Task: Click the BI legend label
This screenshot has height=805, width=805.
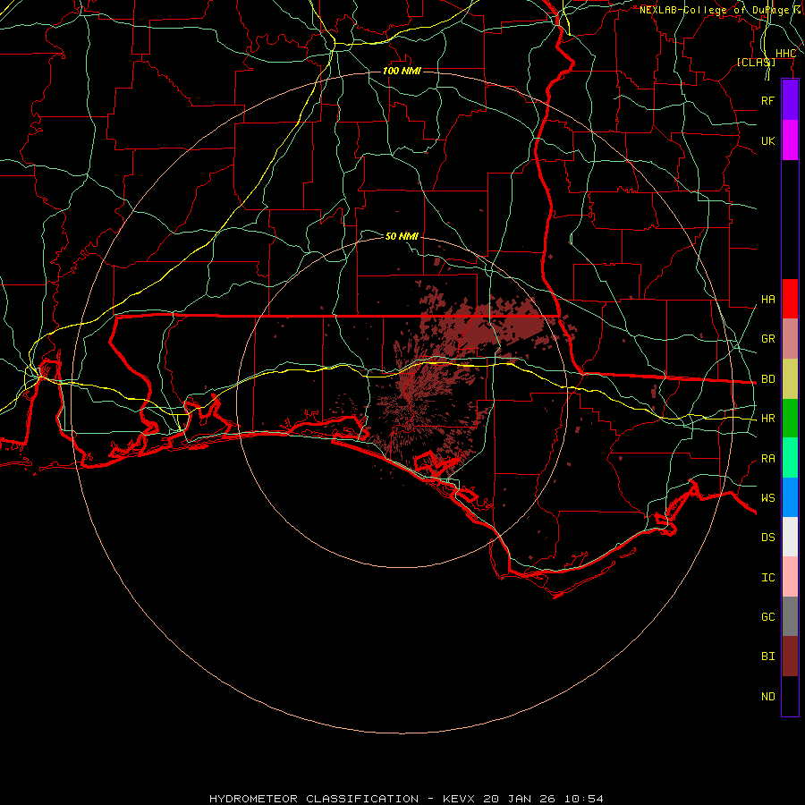Action: click(x=767, y=657)
